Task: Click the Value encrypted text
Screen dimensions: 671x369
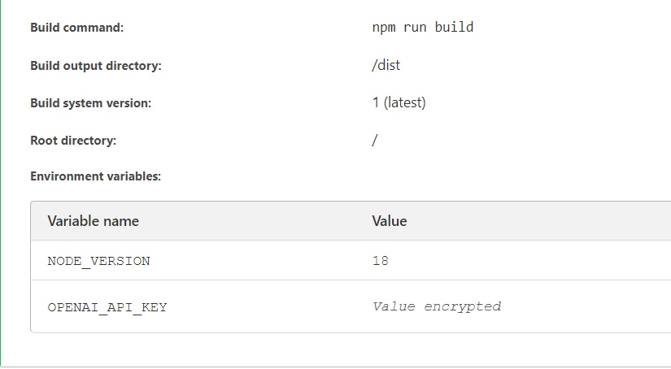Action: click(x=437, y=306)
